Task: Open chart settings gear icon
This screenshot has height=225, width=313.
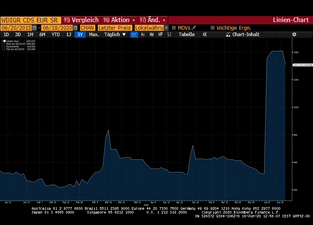Action: 294,34
